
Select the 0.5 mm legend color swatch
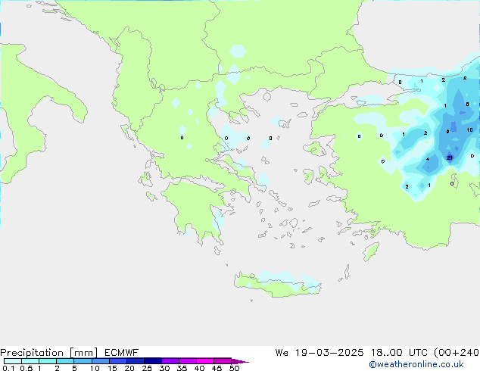point(30,361)
